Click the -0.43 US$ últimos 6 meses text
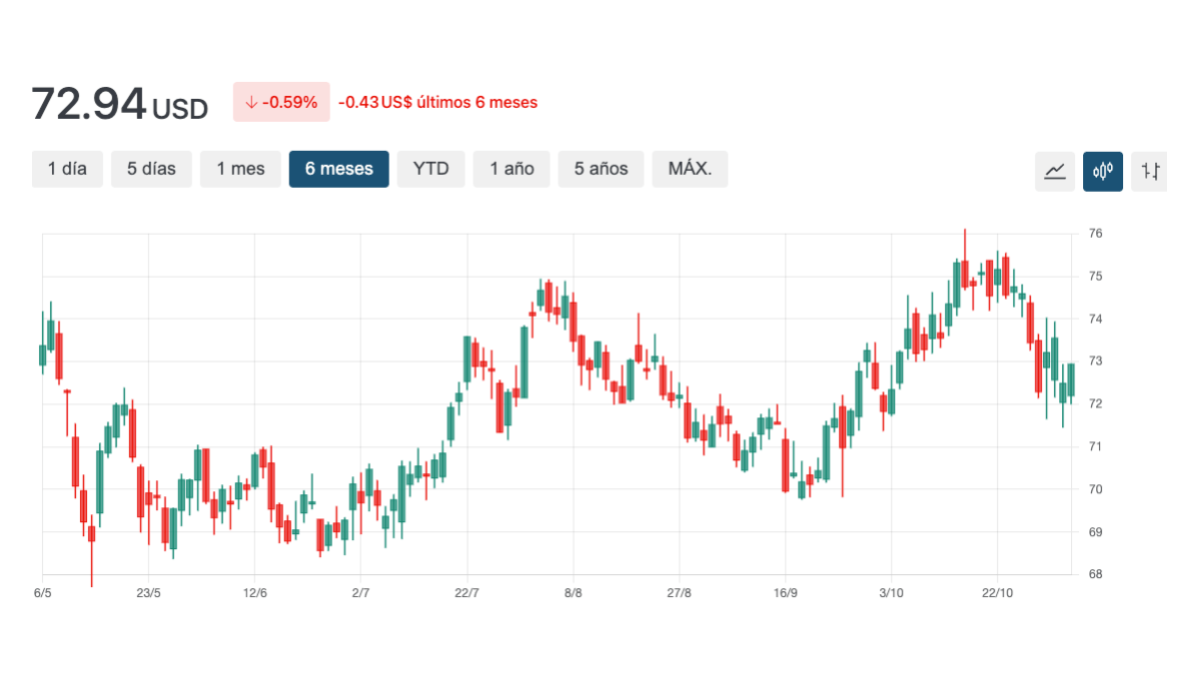Viewport: 1199px width, 674px height. [438, 102]
